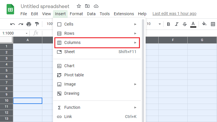Undo the last action
217x122 pixels.
pyautogui.click(x=12, y=24)
